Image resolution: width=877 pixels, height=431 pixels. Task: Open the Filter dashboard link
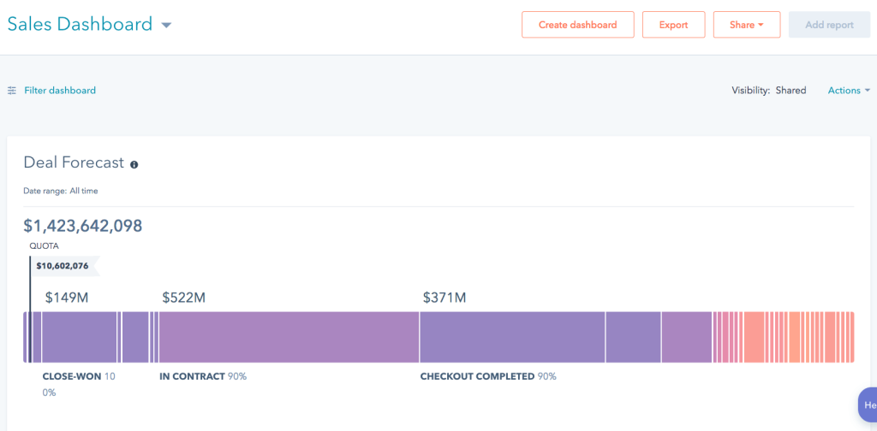tap(60, 91)
